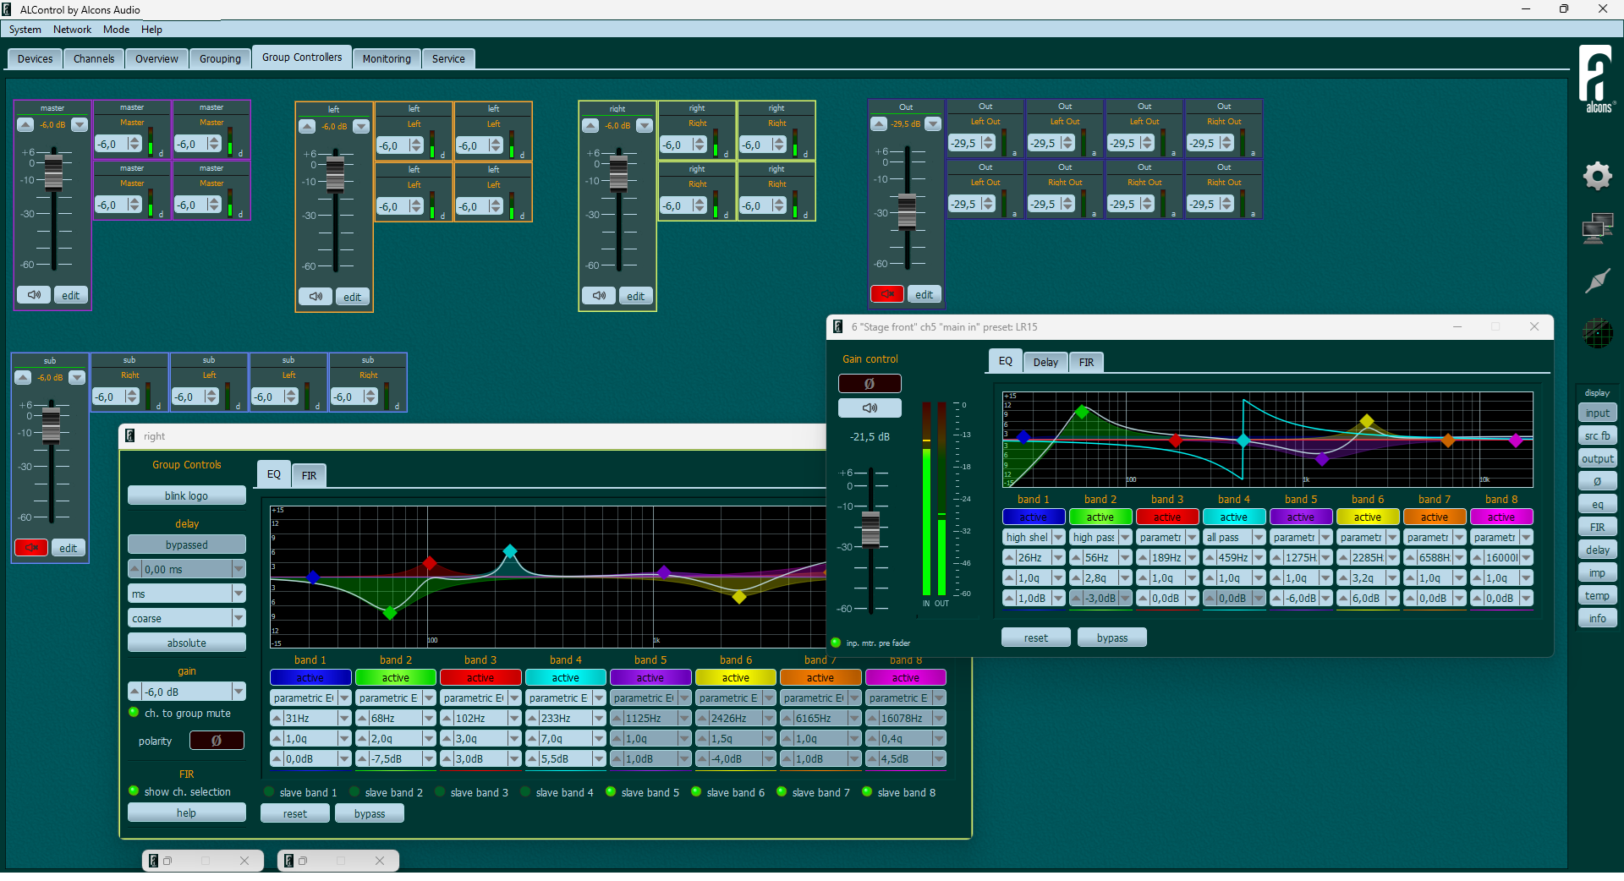Click the connection plug icon in sidebar
This screenshot has width=1624, height=881.
[x=1597, y=281]
